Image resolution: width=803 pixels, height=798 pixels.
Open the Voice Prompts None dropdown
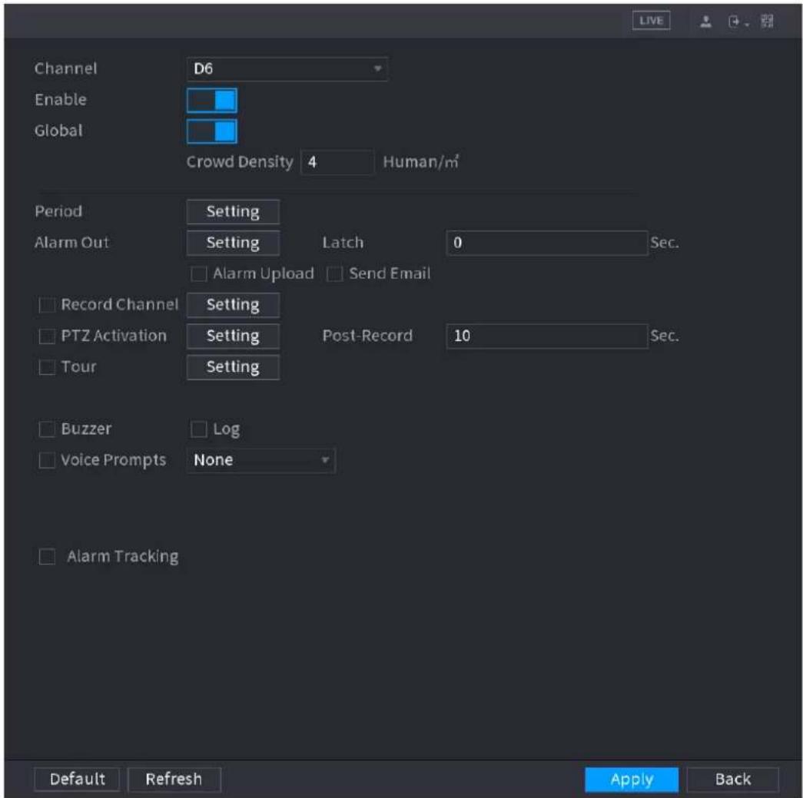[x=261, y=460]
